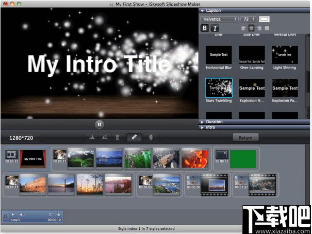The height and width of the screenshot is (234, 312).
Task: Select the video clip in the 00:02:32 group
Action: pyautogui.click(x=262, y=185)
